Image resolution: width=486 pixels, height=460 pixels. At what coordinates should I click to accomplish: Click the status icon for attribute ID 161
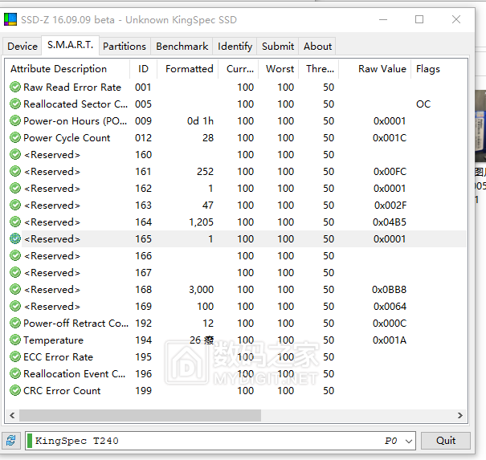point(15,171)
